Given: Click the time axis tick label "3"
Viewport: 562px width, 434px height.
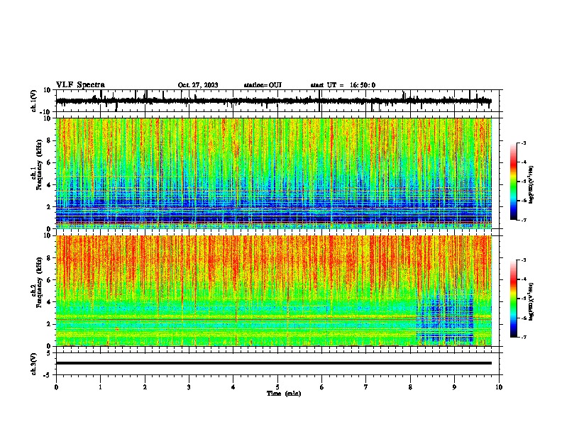Looking at the screenshot, I should coord(189,387).
